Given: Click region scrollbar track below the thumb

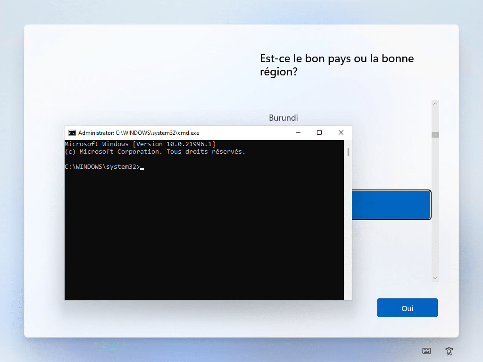Looking at the screenshot, I should point(435,212).
